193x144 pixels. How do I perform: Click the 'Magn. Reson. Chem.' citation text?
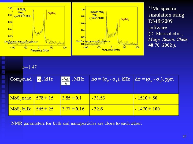point(168,39)
